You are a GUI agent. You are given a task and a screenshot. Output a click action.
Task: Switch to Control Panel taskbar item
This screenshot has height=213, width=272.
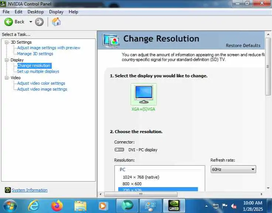pyautogui.click(x=150, y=206)
